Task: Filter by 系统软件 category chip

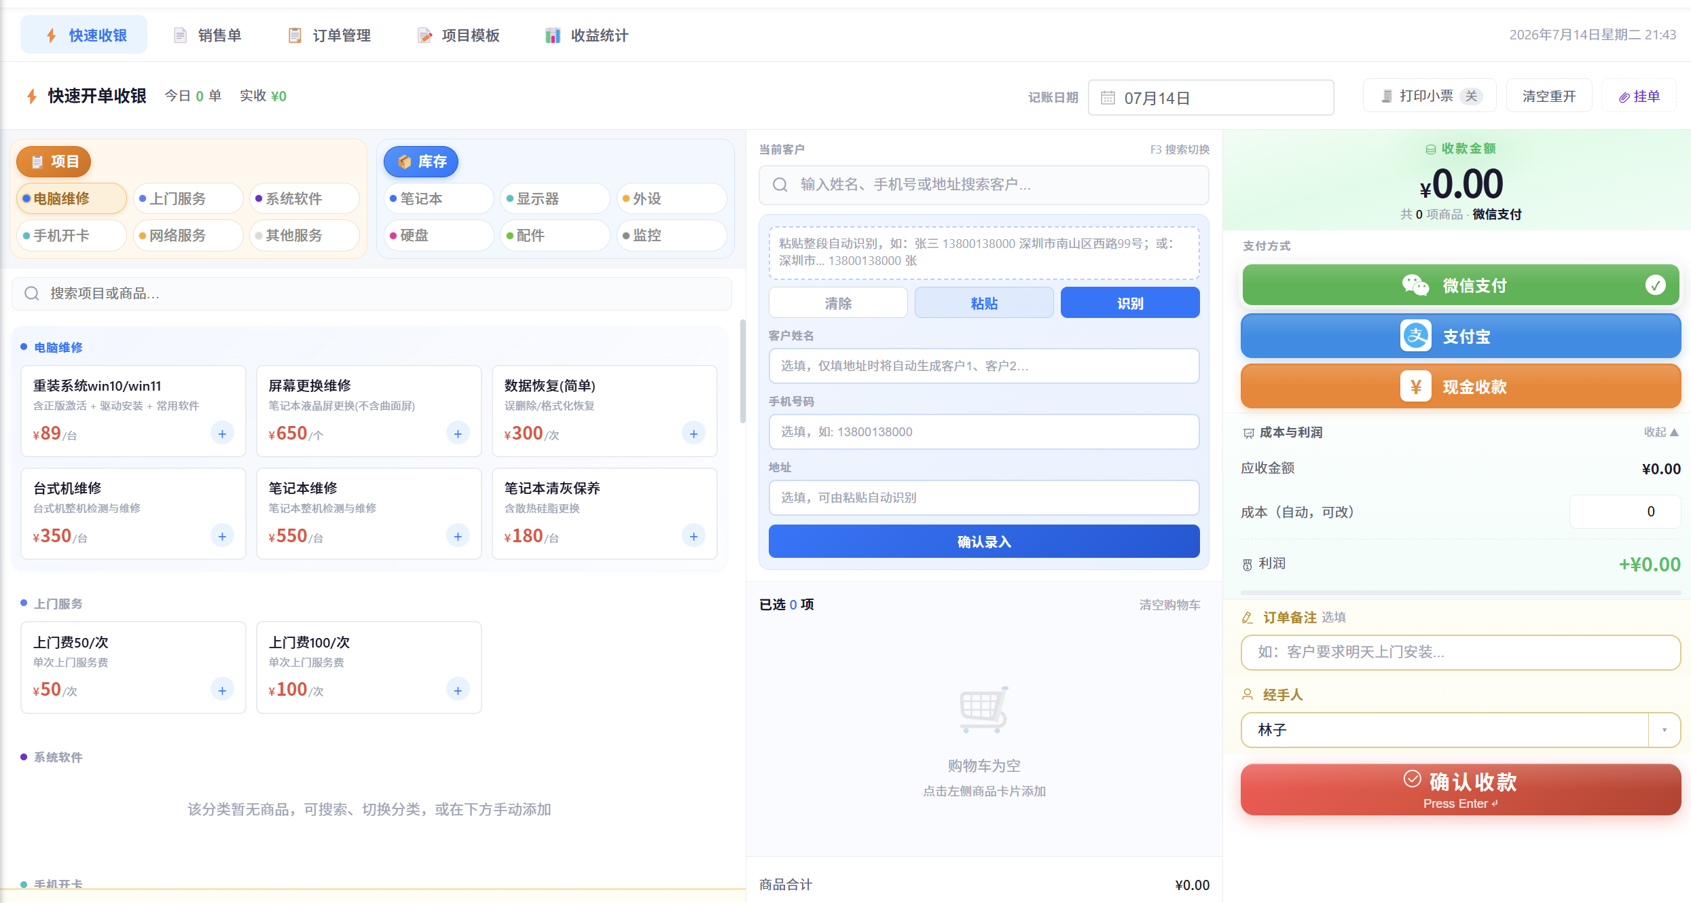Action: click(x=304, y=198)
